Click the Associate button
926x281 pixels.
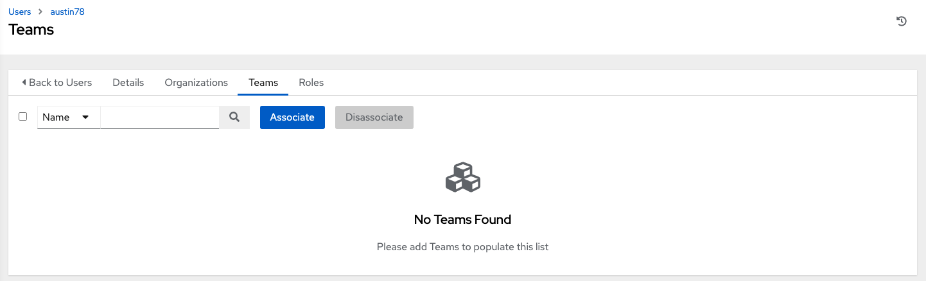pos(292,117)
